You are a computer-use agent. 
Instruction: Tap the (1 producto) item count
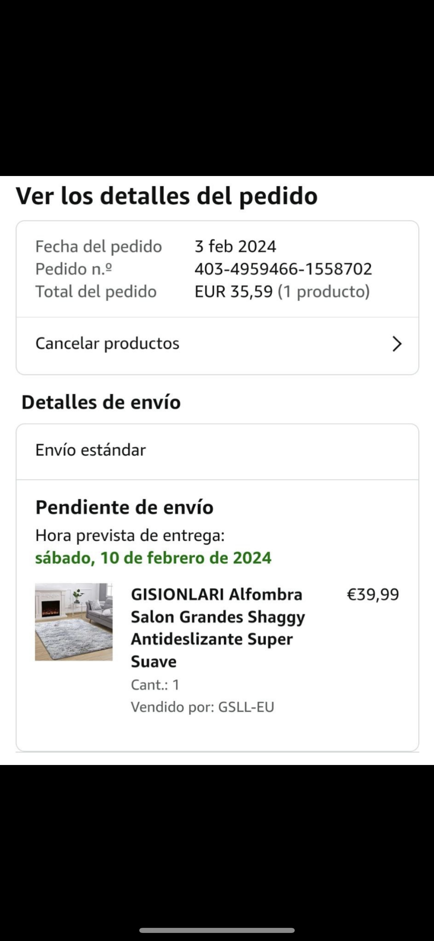point(324,291)
